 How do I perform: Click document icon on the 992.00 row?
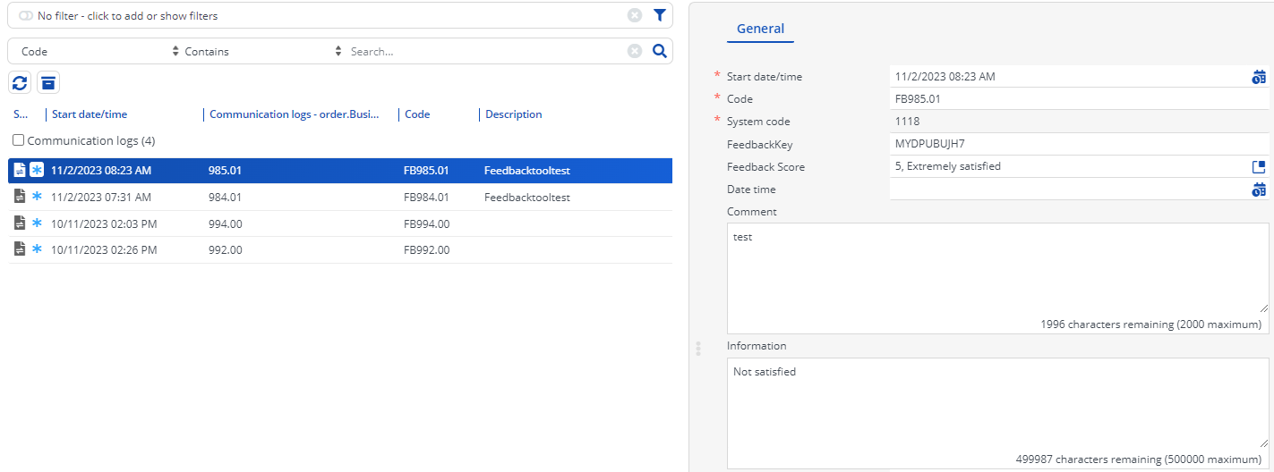tap(20, 249)
